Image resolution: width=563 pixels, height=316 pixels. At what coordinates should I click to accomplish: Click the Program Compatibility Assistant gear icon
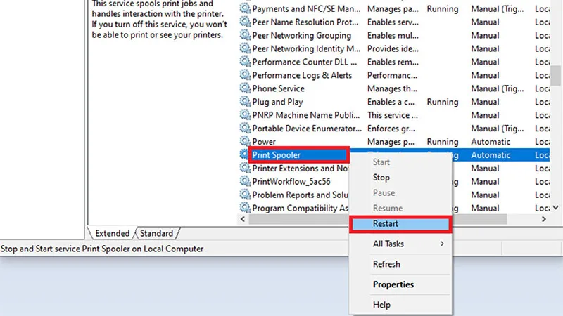pos(245,207)
